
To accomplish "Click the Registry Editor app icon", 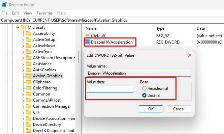I will [4, 5].
